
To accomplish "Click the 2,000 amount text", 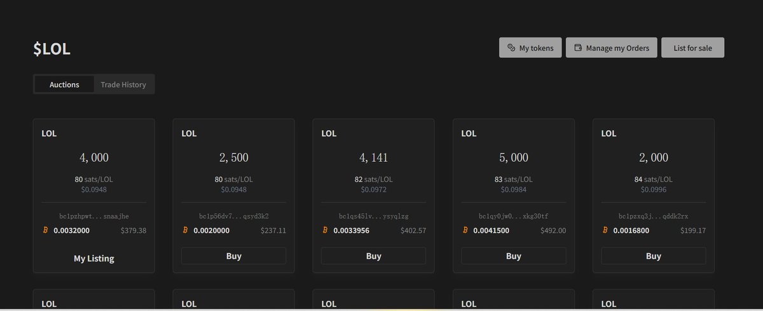I will click(x=654, y=157).
